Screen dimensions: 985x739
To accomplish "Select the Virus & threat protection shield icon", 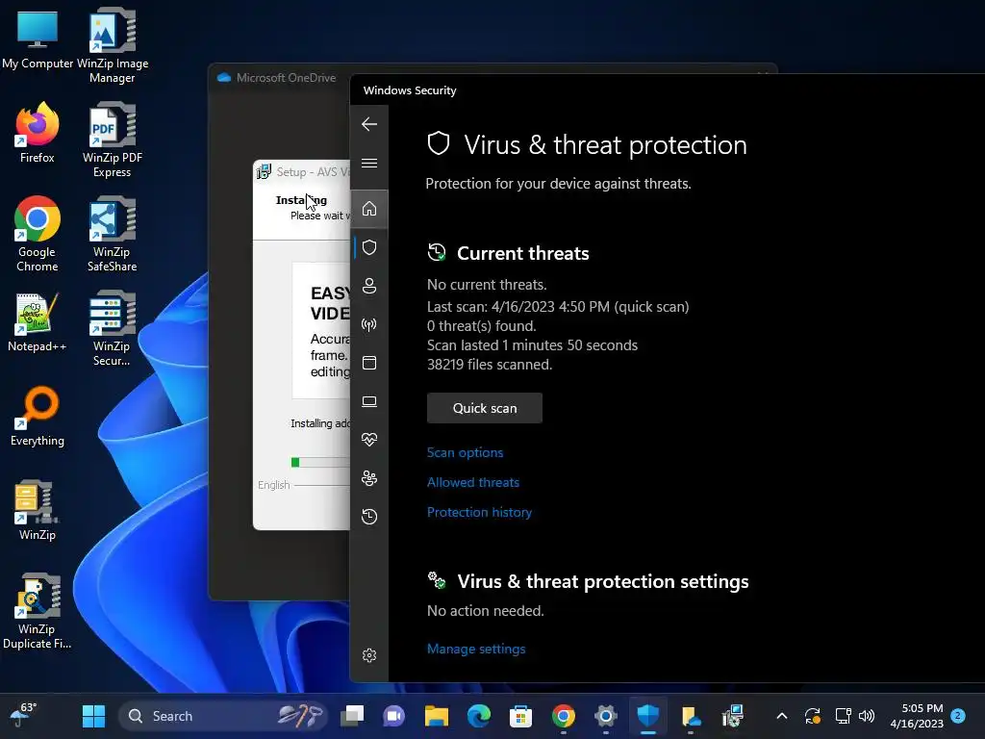I will [x=369, y=247].
